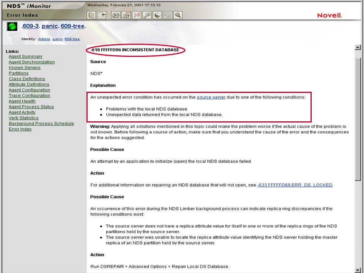Click the yin-yang DirXML icon
This screenshot has height=273, width=364.
pos(157,15)
